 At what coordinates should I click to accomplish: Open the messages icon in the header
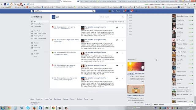click(128, 11)
